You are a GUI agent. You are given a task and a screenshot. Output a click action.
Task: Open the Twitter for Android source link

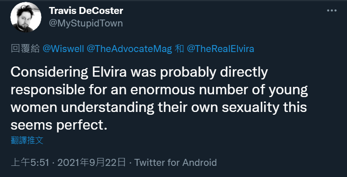pyautogui.click(x=175, y=163)
